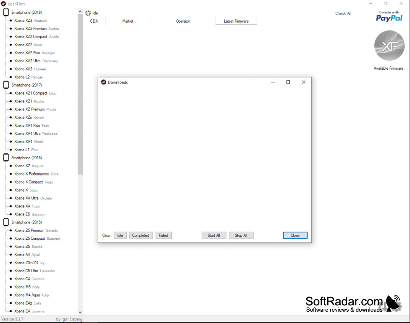Select Xperia L2 Ranger
This screenshot has width=410, height=323.
[x=29, y=77]
